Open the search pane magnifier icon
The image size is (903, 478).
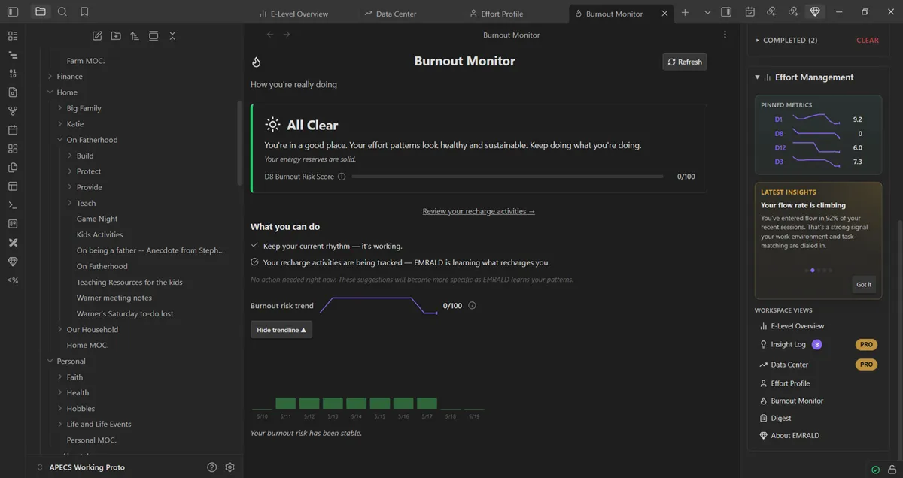point(62,12)
